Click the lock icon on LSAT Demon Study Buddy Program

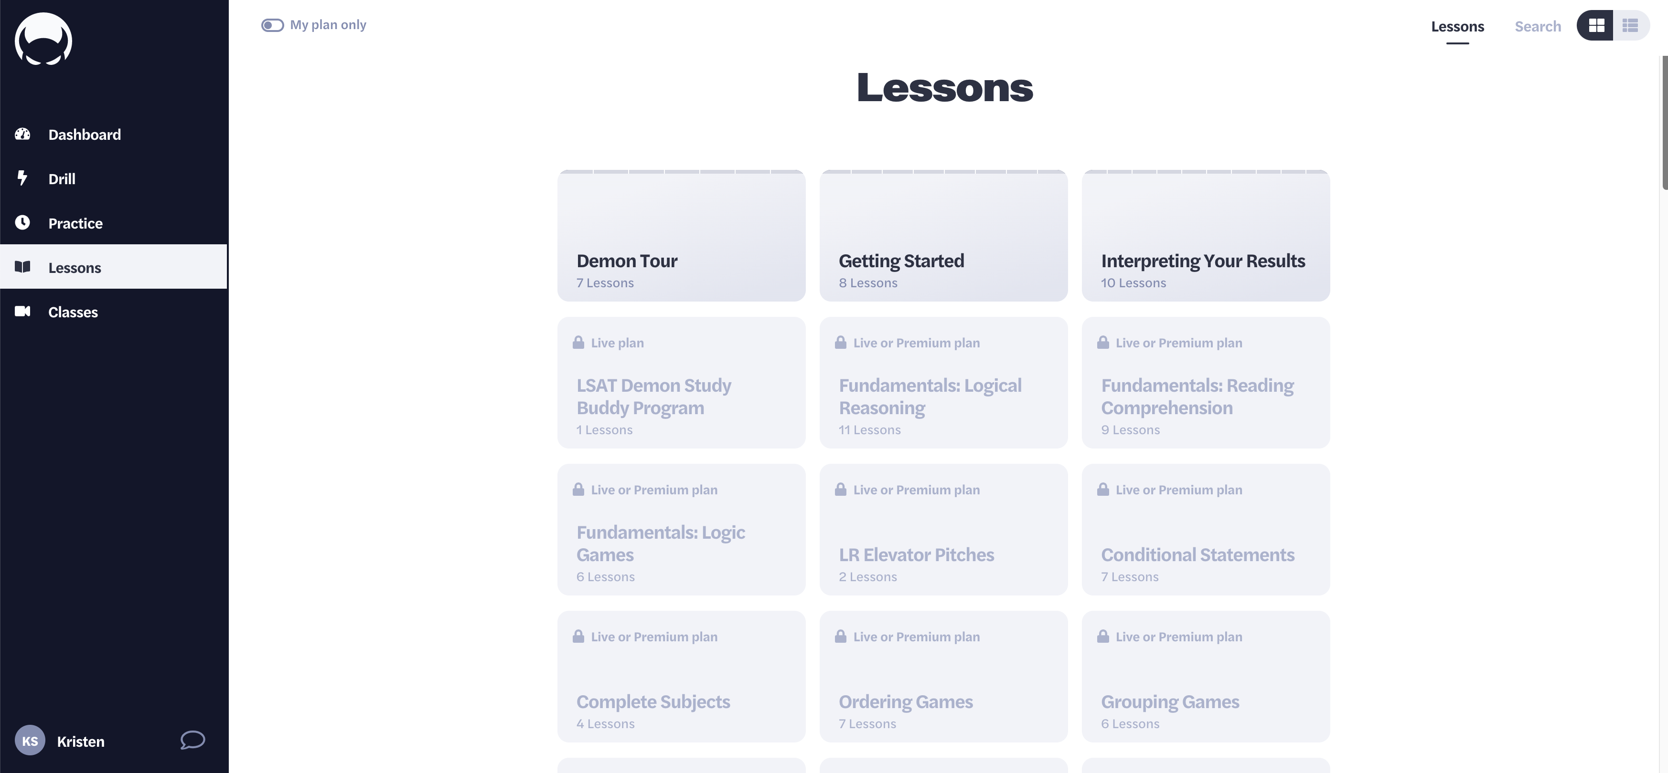(578, 342)
